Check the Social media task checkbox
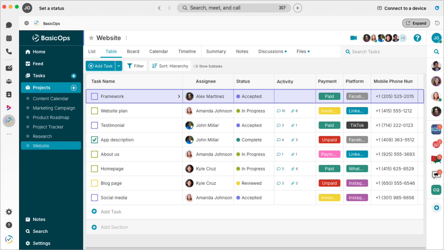This screenshot has height=250, width=444. 95,198
